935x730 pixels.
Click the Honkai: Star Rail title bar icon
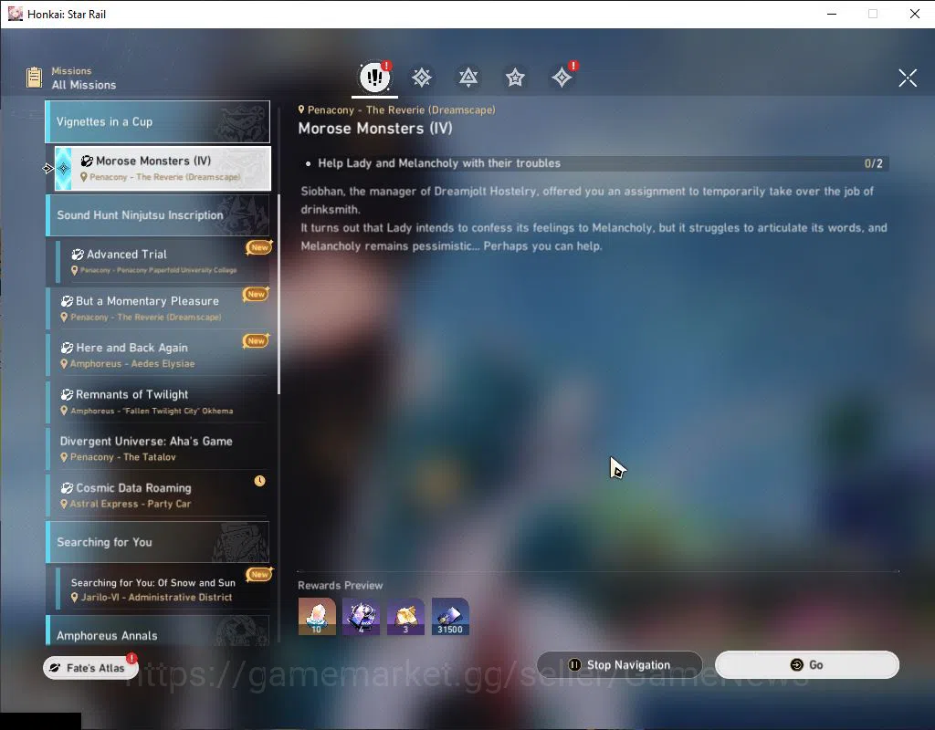click(x=15, y=14)
